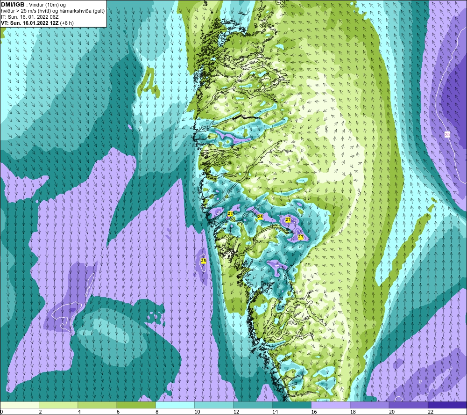Pick the light green 2–4 m/s legend swatch
The width and height of the screenshot is (467, 415).
click(58, 405)
